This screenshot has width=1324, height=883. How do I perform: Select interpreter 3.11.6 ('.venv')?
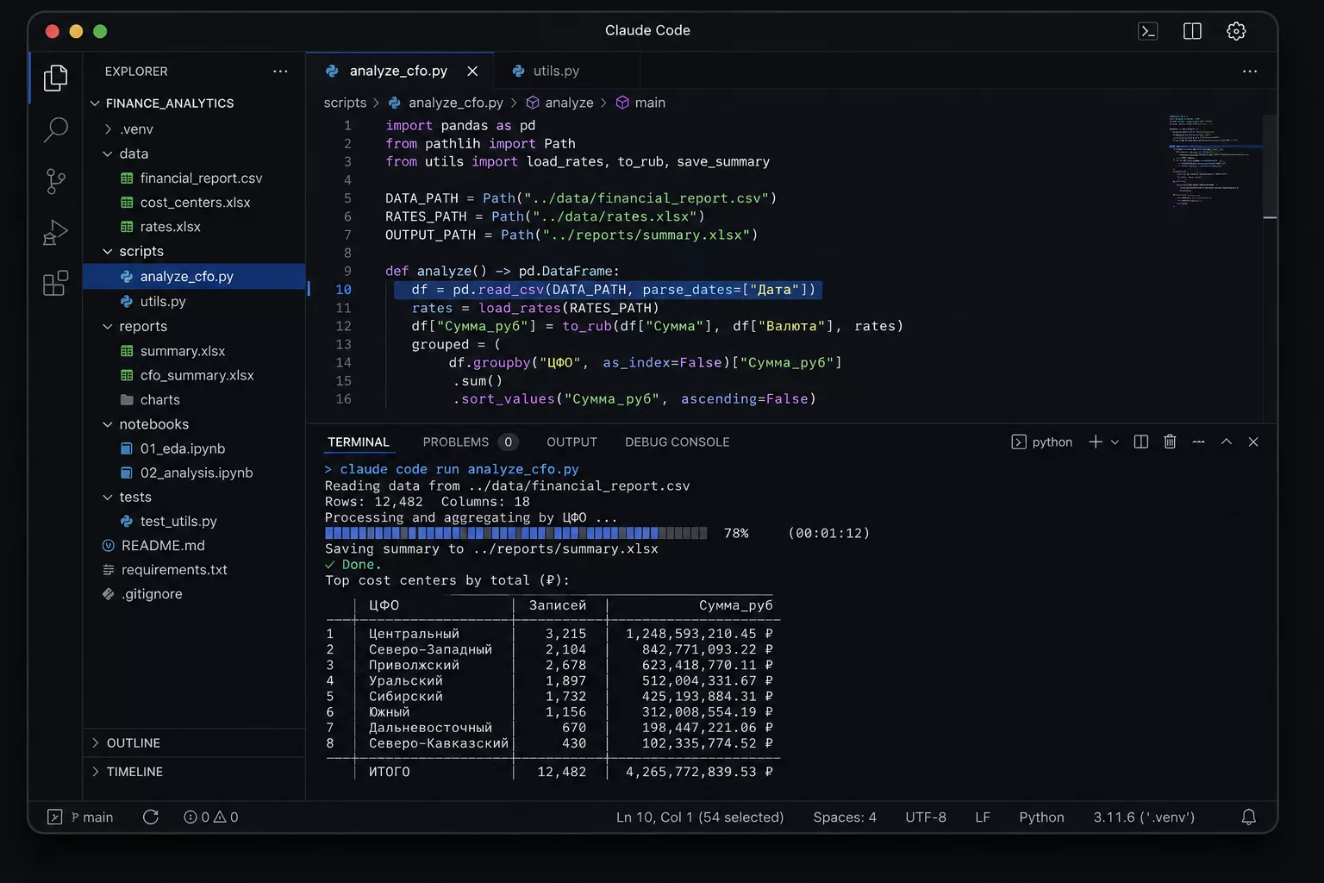coord(1144,817)
